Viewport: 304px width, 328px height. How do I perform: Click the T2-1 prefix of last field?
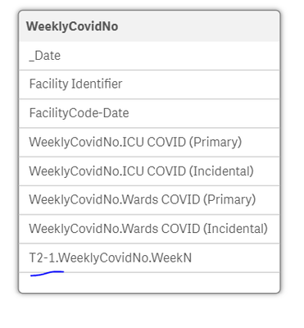point(43,257)
